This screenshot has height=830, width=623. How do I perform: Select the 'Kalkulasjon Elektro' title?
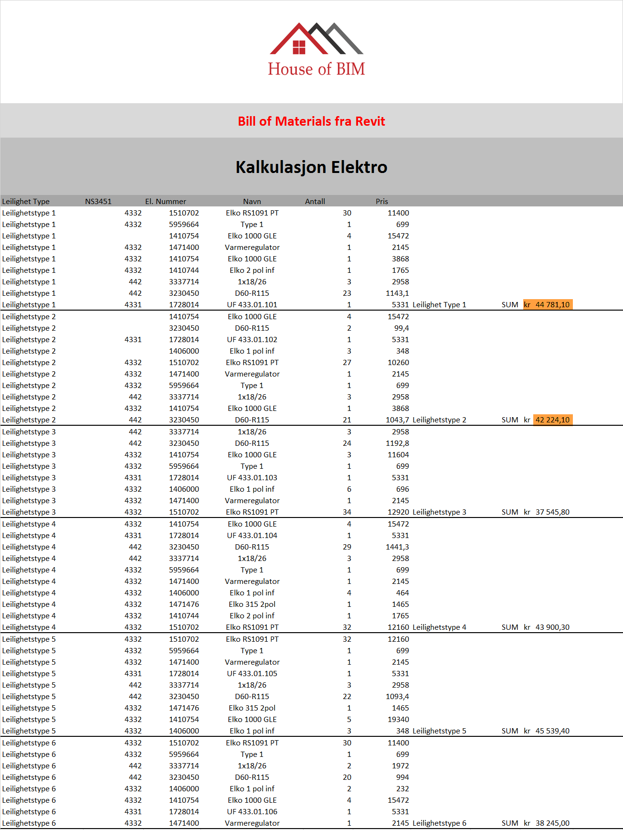click(311, 167)
